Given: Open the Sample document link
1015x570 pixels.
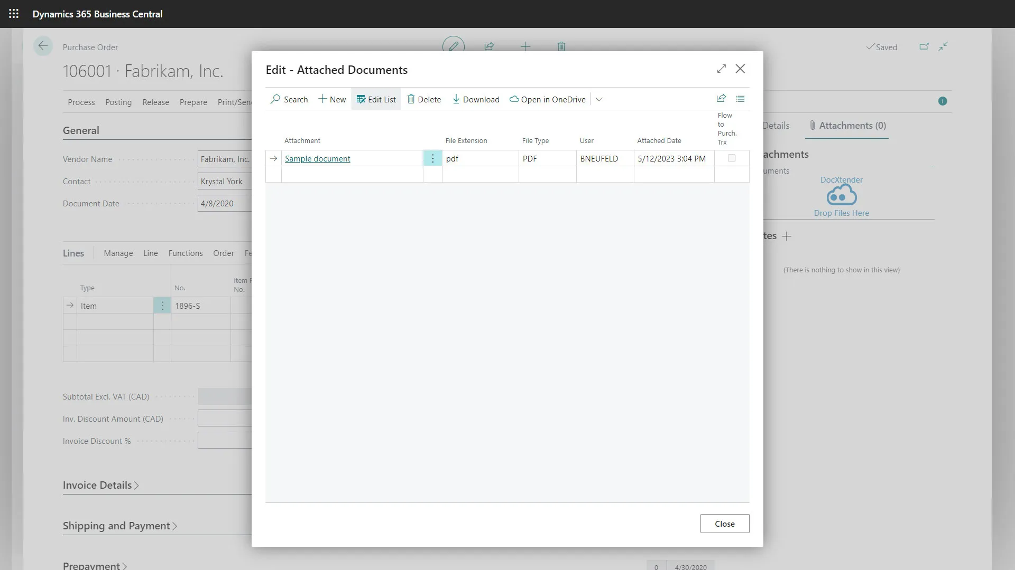Looking at the screenshot, I should 317,159.
